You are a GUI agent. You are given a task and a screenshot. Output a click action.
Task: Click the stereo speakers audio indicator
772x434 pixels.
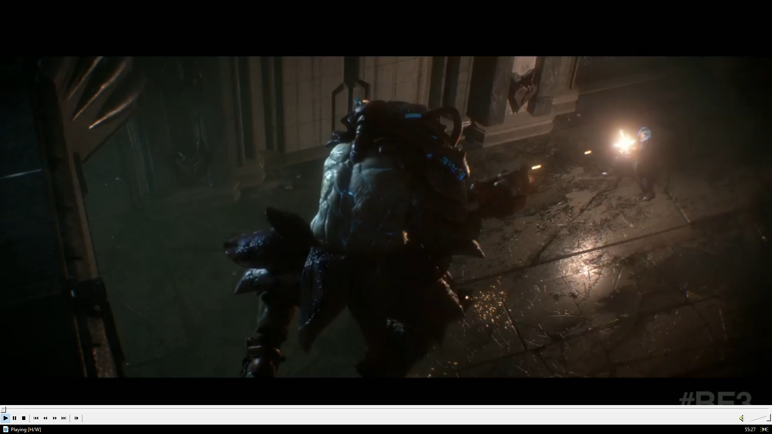coord(764,430)
